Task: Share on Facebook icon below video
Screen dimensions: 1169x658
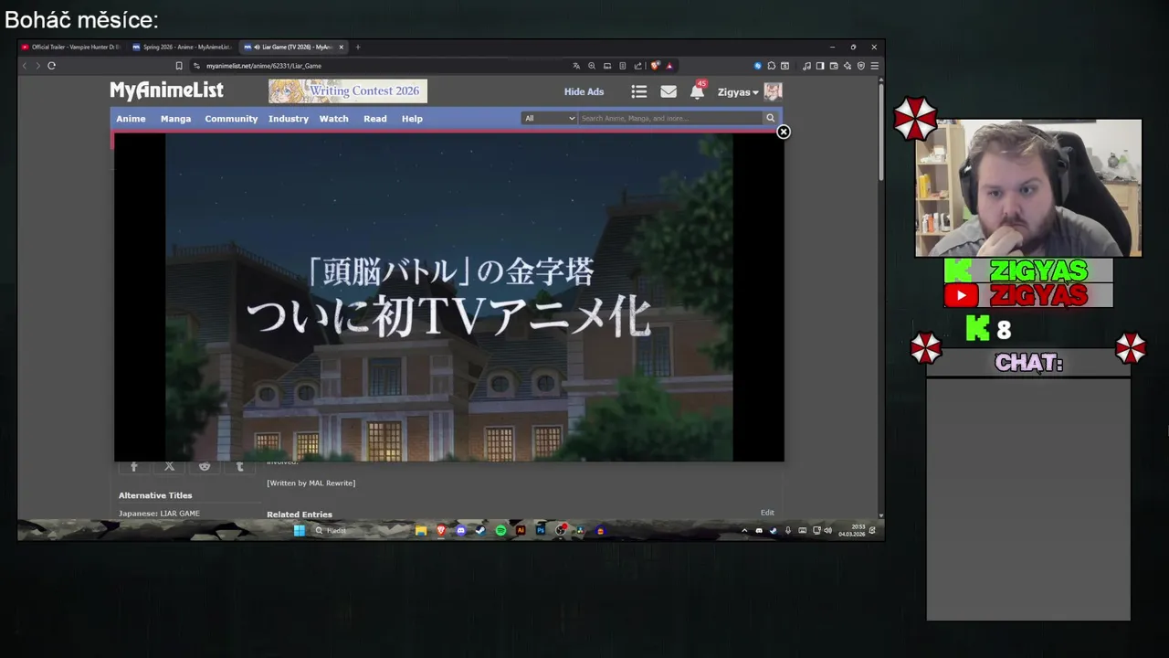Action: tap(134, 466)
